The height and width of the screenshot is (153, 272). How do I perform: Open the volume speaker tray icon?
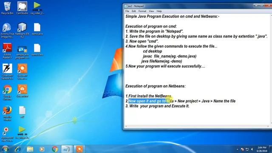click(252, 149)
